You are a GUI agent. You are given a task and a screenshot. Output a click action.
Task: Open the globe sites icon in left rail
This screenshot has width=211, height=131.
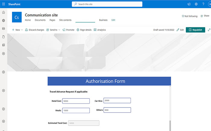point(3,20)
